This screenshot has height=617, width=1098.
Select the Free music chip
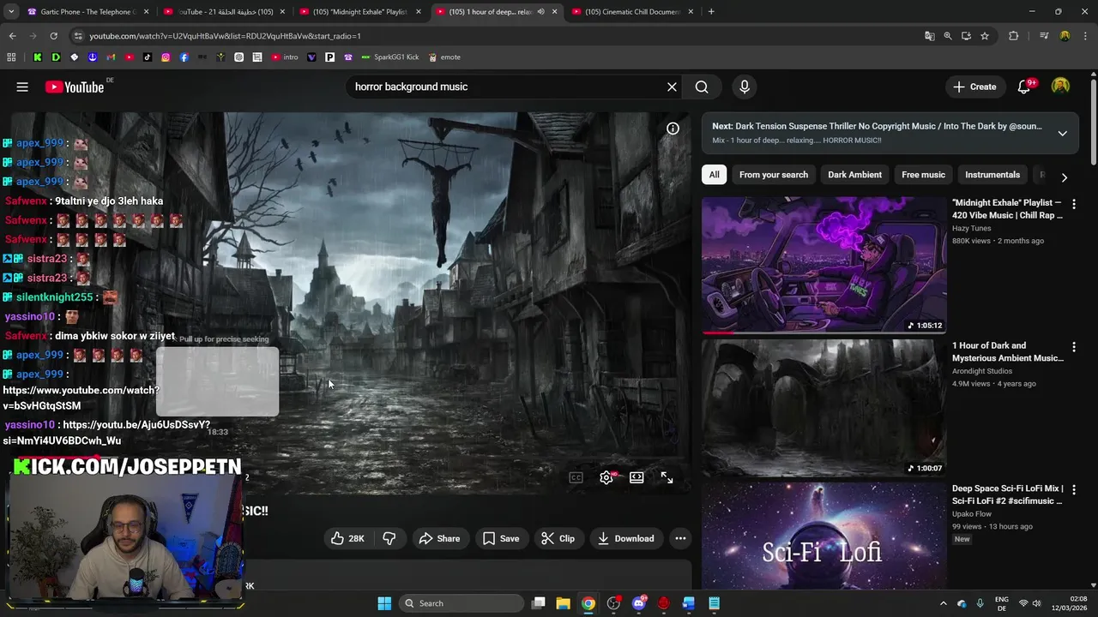coord(923,175)
